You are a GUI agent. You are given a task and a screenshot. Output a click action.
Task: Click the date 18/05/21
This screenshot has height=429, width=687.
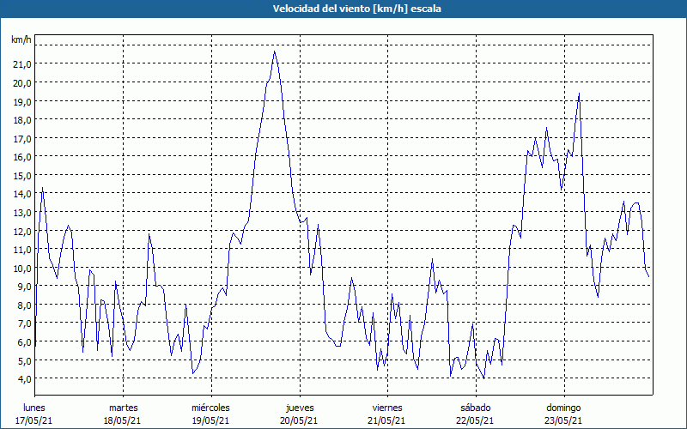[122, 420]
